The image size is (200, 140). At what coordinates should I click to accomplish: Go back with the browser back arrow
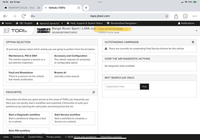coord(5,16)
